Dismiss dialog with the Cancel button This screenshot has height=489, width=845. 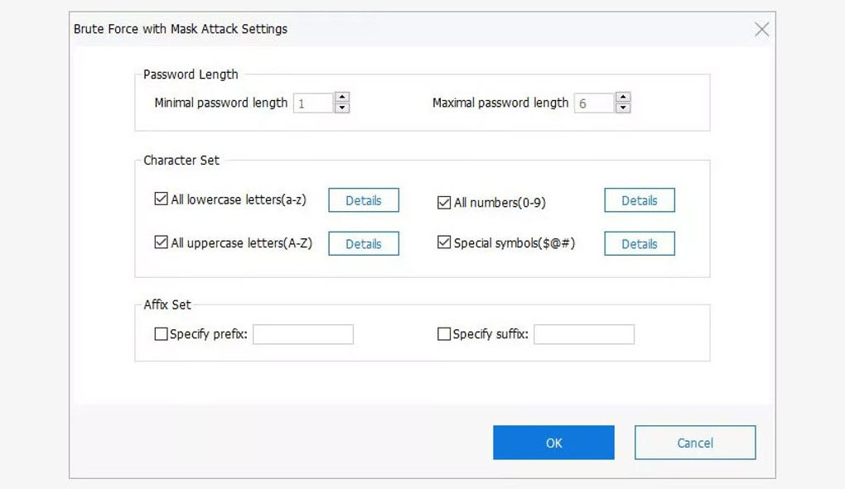[694, 442]
